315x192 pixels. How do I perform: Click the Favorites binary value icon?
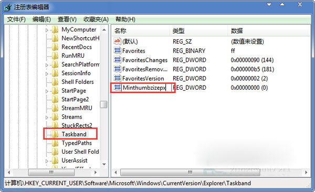point(117,50)
